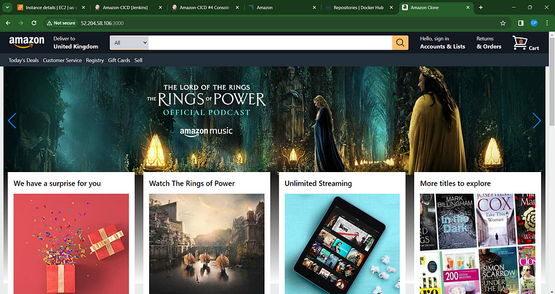Click the Not secure site info badge
This screenshot has height=294, width=555.
[62, 23]
